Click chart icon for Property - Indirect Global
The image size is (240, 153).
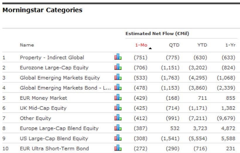tap(118, 57)
